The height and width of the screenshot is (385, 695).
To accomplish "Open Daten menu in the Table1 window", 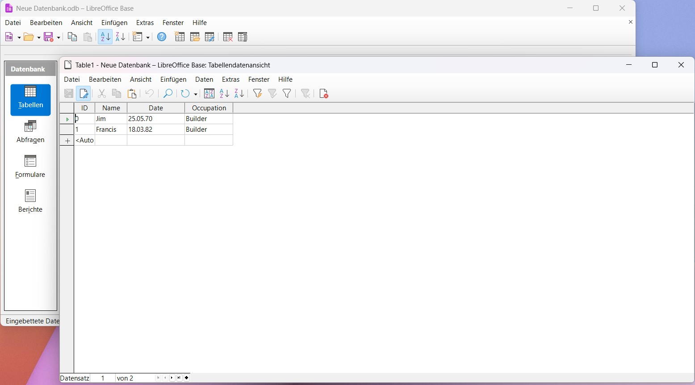I will tap(204, 80).
